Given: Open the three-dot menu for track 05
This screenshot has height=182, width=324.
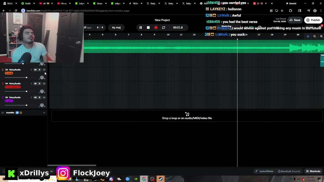Looking at the screenshot, I should click(x=31, y=98).
